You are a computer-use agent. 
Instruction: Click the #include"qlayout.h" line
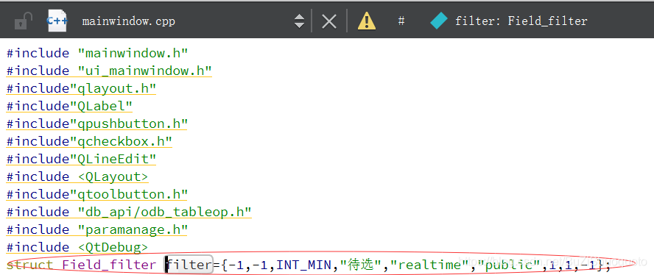click(x=81, y=88)
